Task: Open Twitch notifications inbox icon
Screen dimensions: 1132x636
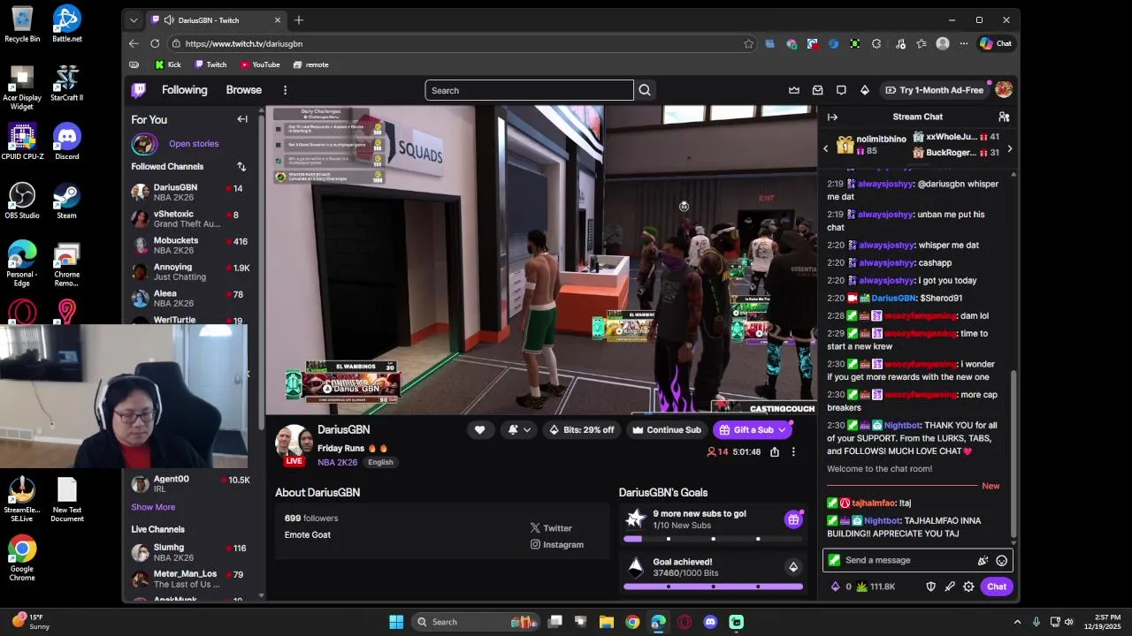Action: pyautogui.click(x=817, y=90)
